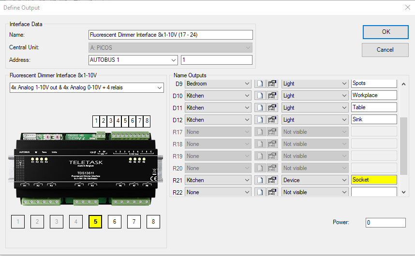The image size is (415, 256).
Task: Open the D11 room dropdown showing Kitchen
Action: click(218, 108)
